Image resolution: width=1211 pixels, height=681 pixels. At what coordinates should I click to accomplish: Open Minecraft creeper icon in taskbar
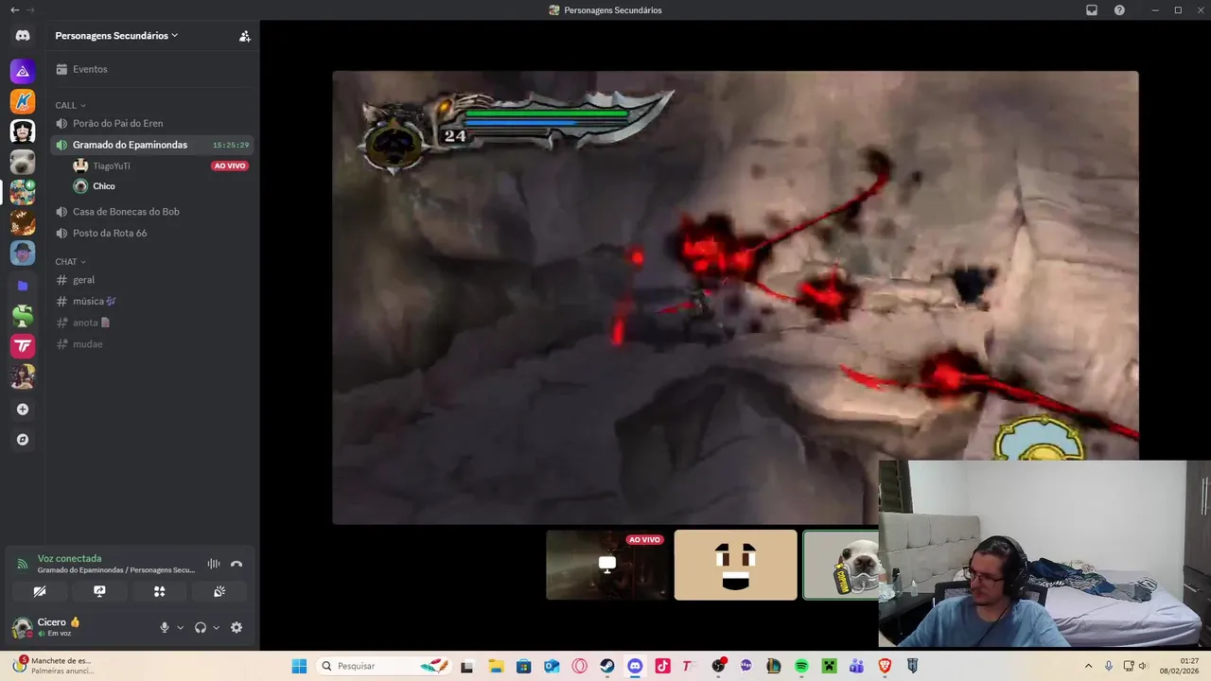[829, 666]
